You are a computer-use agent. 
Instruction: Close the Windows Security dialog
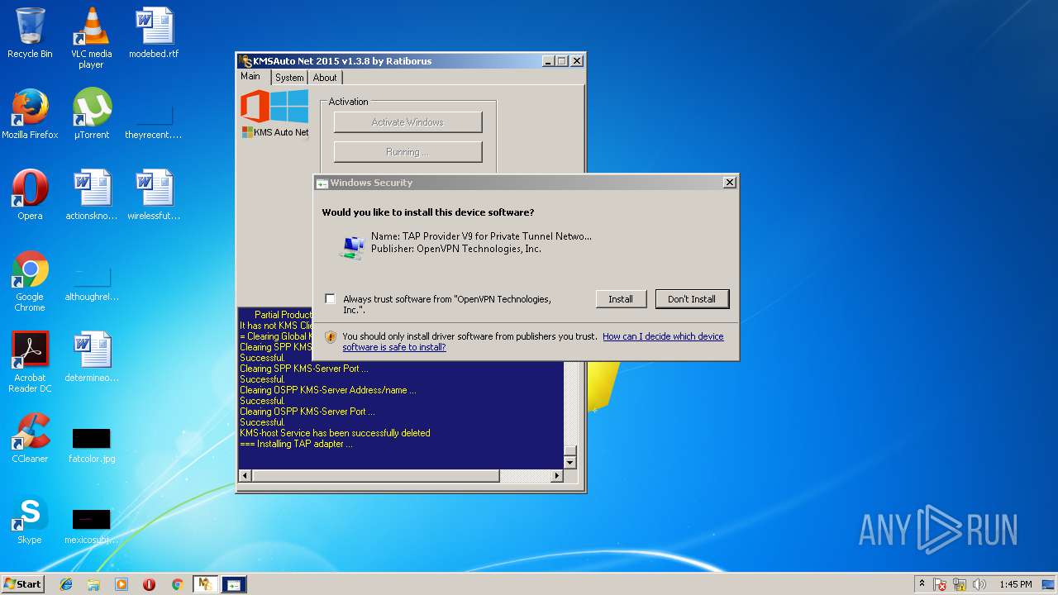[x=729, y=183]
